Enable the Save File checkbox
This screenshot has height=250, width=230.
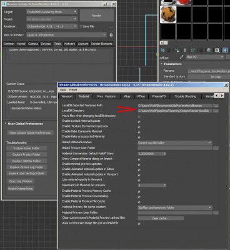click(x=81, y=26)
